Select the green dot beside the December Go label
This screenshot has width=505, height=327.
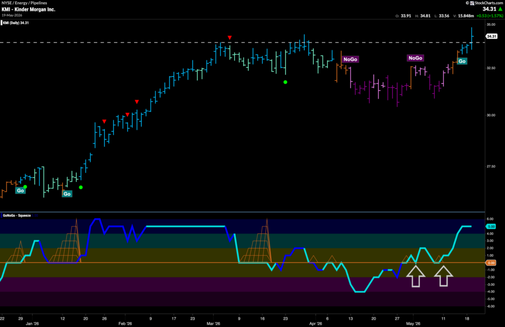pyautogui.click(x=25, y=187)
